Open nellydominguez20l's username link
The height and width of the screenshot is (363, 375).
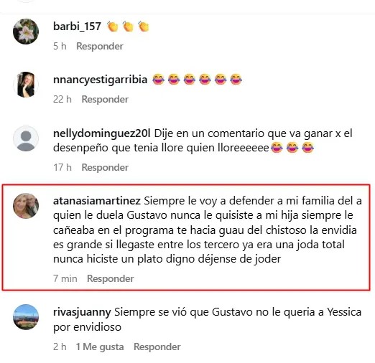(102, 133)
